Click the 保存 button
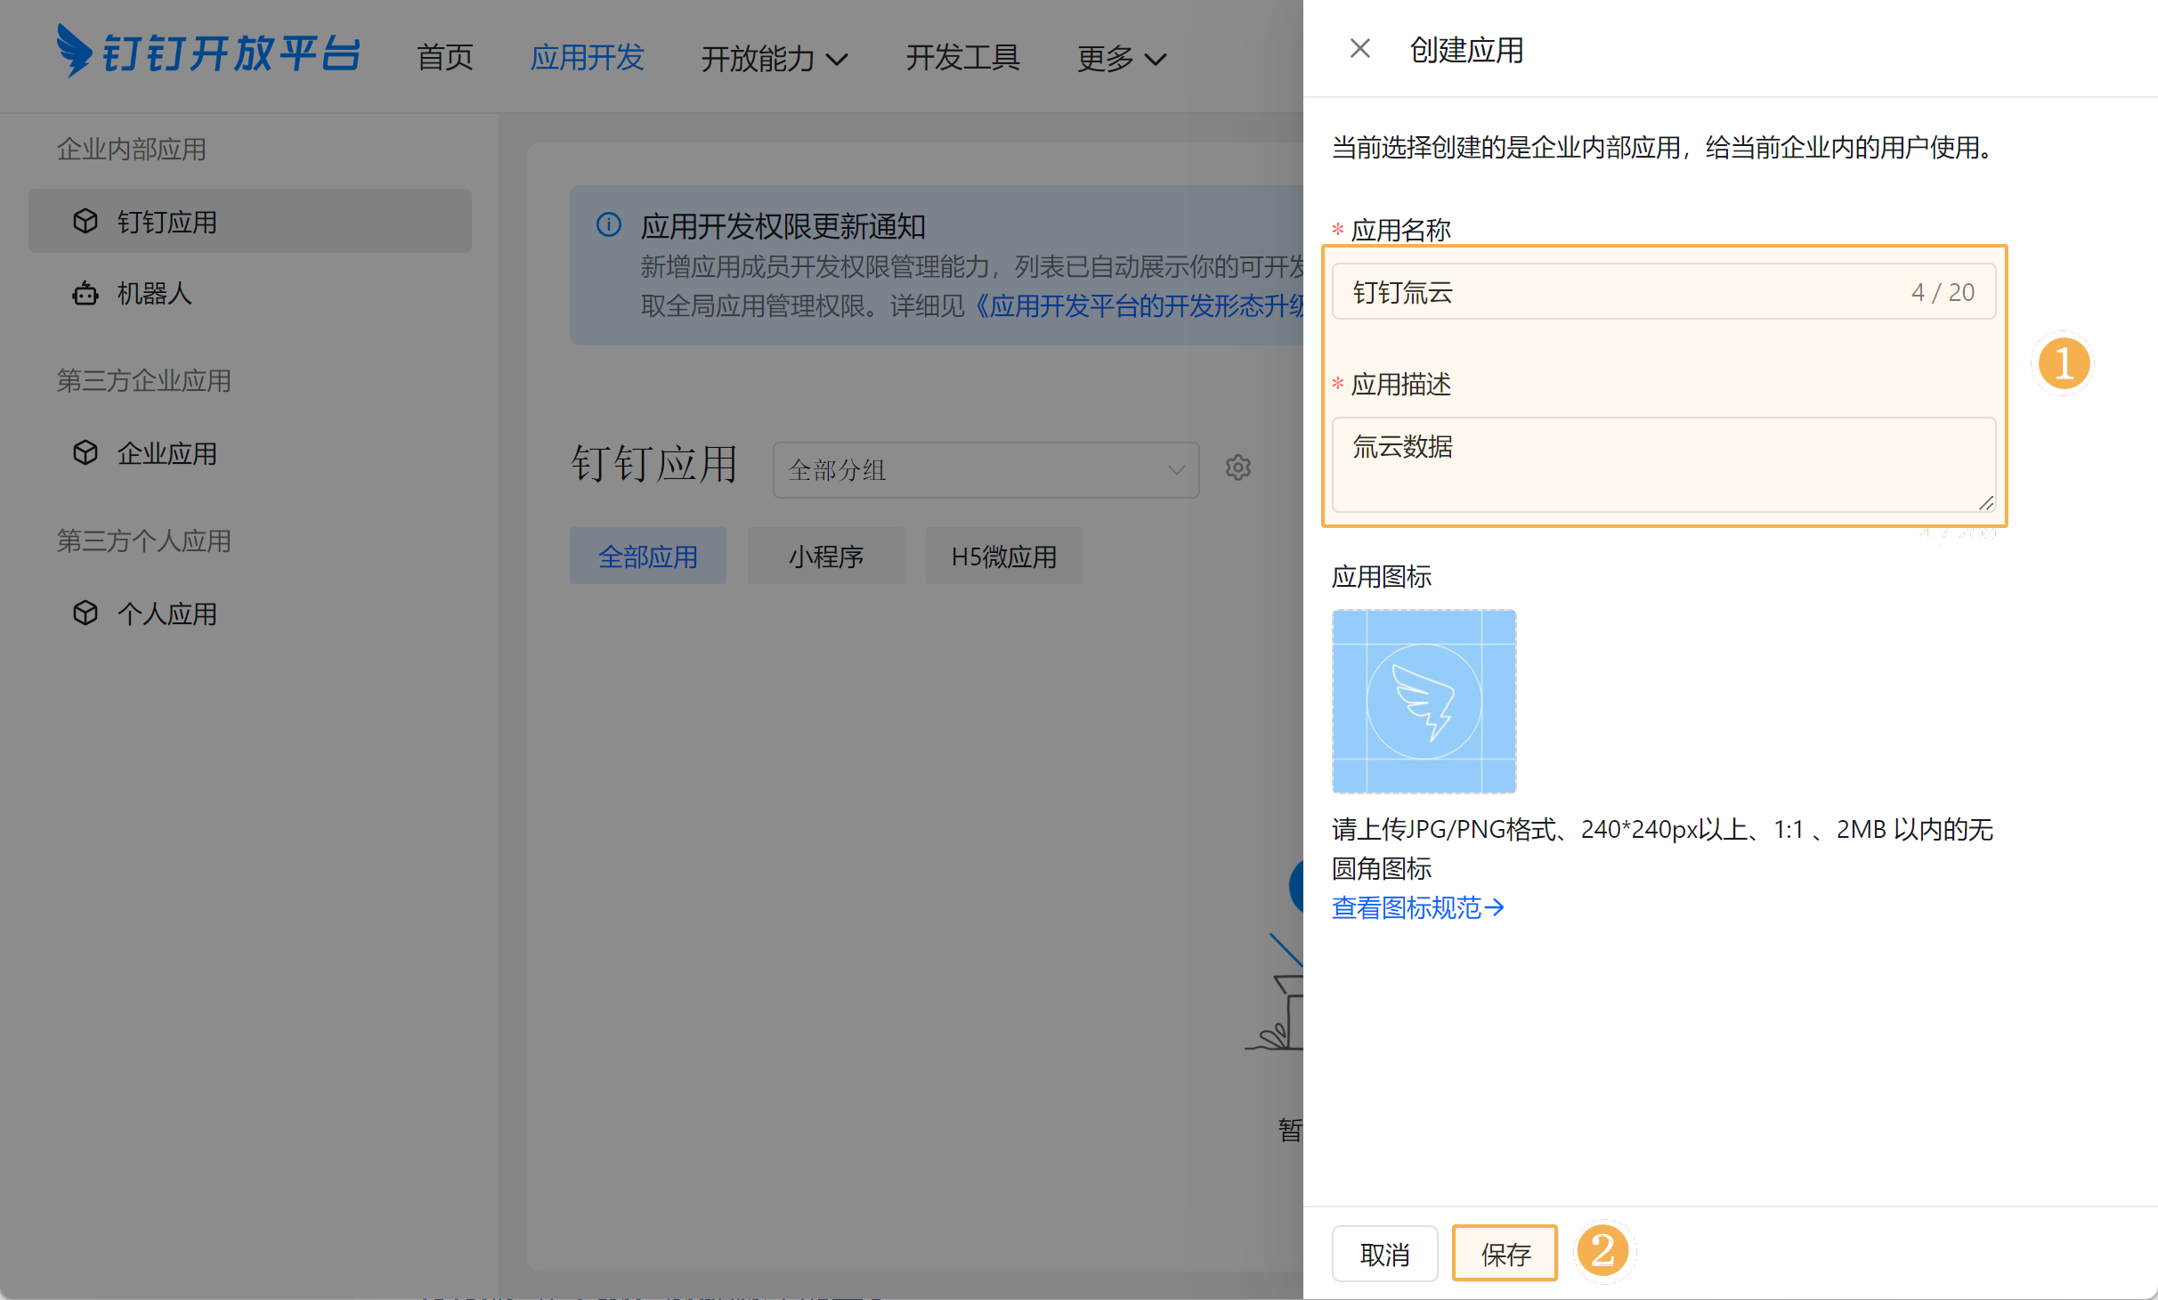Image resolution: width=2158 pixels, height=1300 pixels. pyautogui.click(x=1505, y=1254)
